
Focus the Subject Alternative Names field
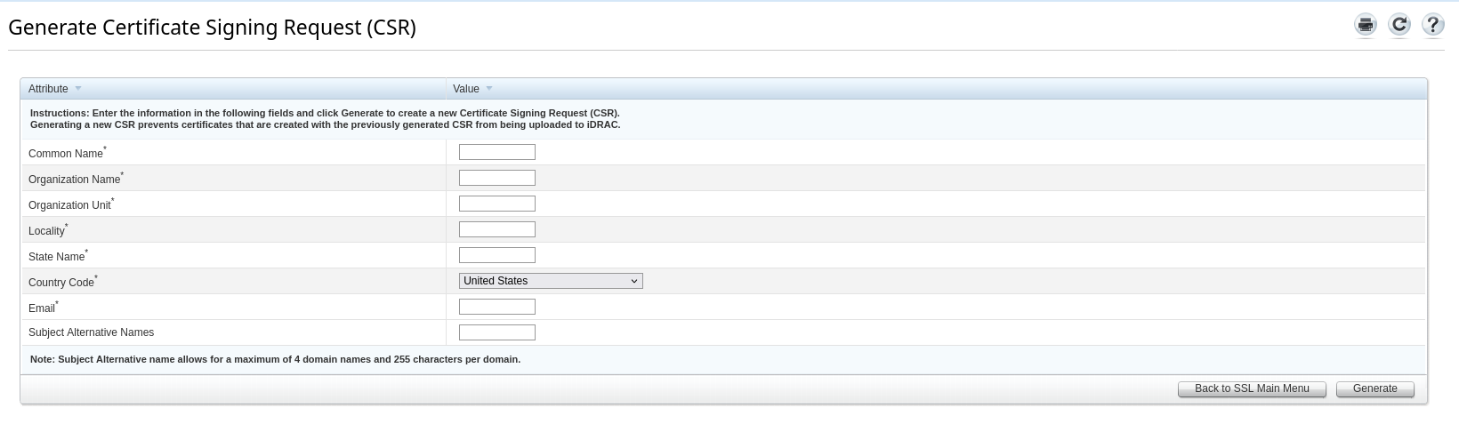pyautogui.click(x=497, y=332)
